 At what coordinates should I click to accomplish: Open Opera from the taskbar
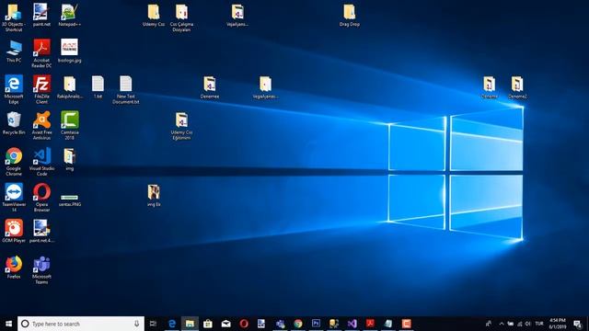[x=244, y=324]
